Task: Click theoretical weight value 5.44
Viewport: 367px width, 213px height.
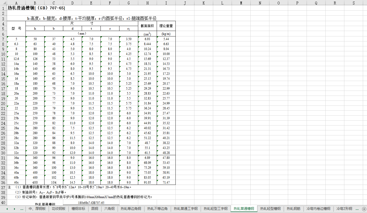Action: 166,39
